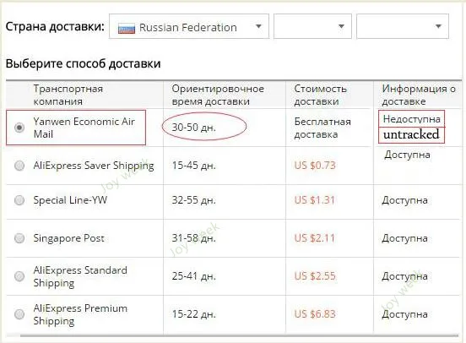
Task: Choose AliExpress Premium Shipping radio button
Action: pos(19,314)
